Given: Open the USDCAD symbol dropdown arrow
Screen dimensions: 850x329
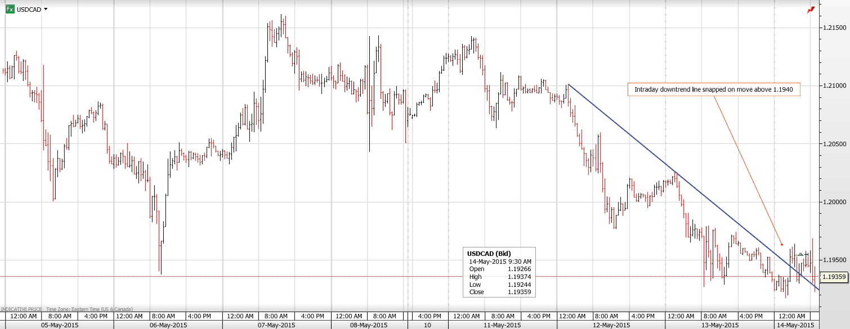Looking at the screenshot, I should coord(46,10).
